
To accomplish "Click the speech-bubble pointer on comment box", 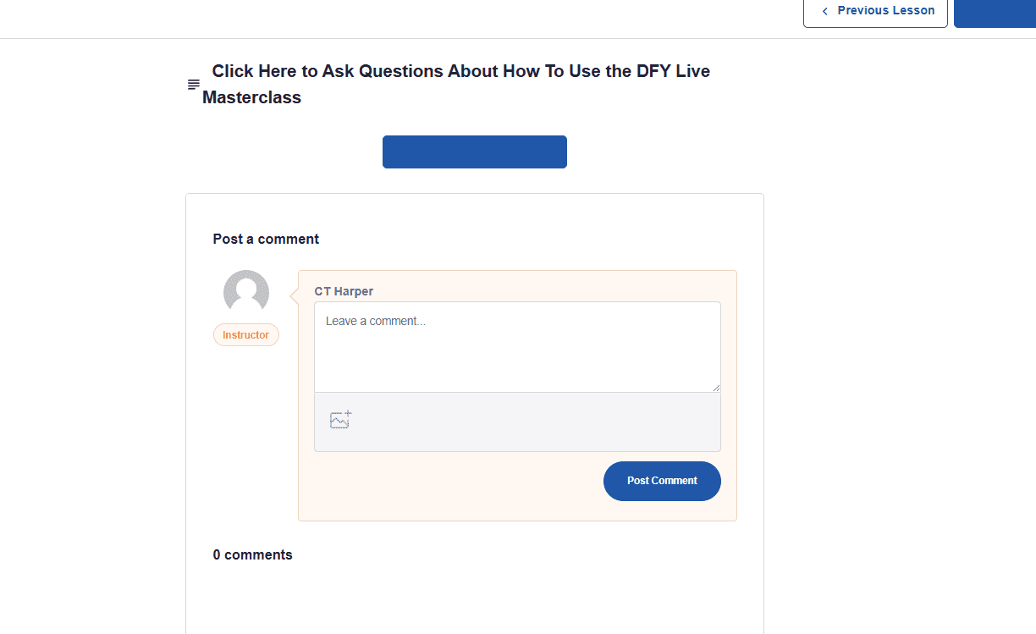I will [x=294, y=296].
